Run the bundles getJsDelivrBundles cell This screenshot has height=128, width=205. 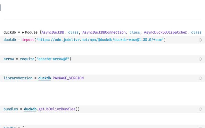201,109
